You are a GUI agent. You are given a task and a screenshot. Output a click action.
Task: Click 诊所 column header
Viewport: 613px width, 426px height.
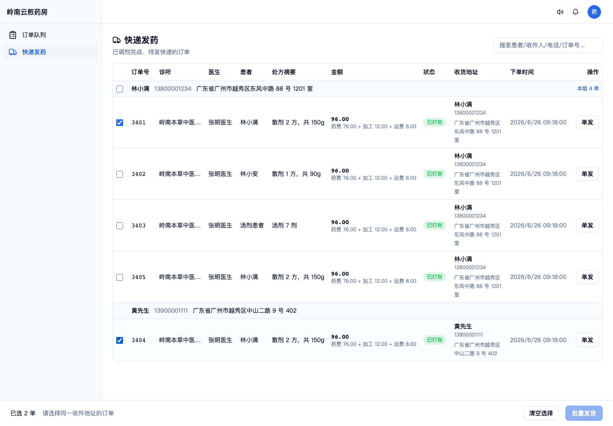coord(165,72)
